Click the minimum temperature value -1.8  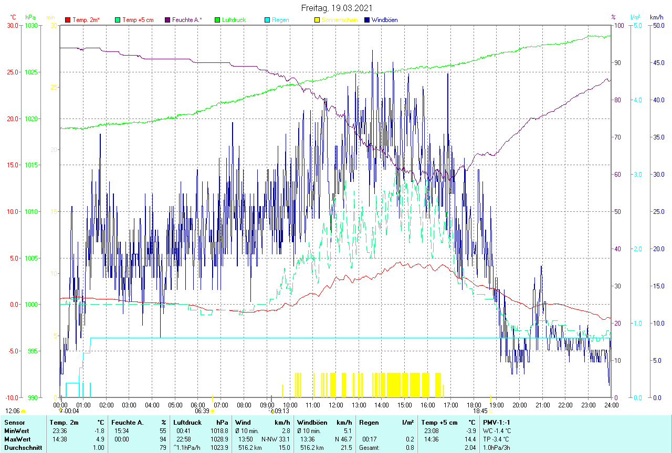[100, 431]
